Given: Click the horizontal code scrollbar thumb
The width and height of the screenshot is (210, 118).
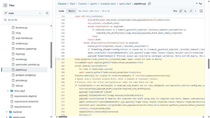Looking at the screenshot, I should [x=63, y=117].
